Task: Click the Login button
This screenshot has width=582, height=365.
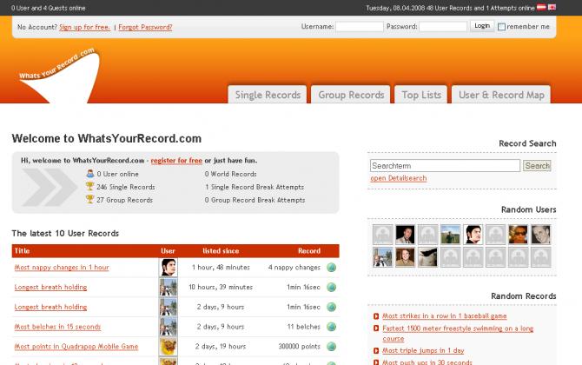Action: click(x=482, y=26)
